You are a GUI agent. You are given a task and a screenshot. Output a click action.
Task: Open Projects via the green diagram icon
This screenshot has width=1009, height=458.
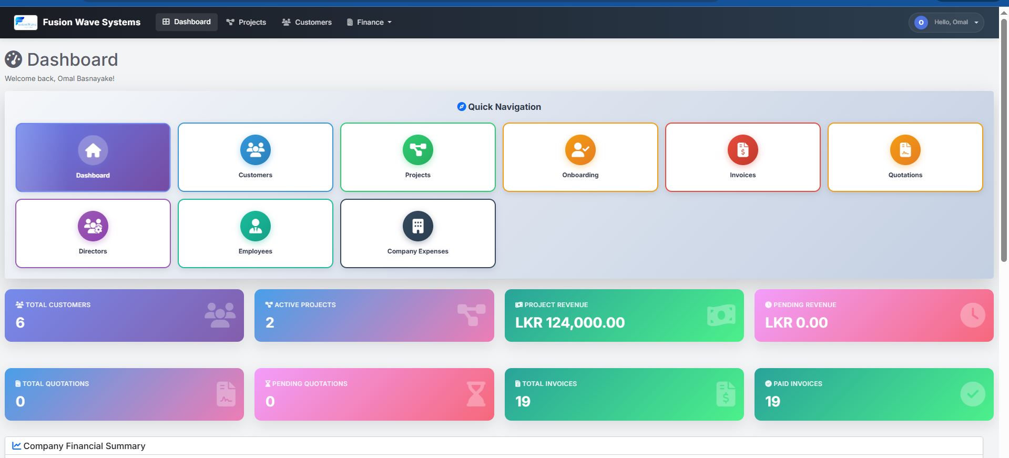(418, 150)
